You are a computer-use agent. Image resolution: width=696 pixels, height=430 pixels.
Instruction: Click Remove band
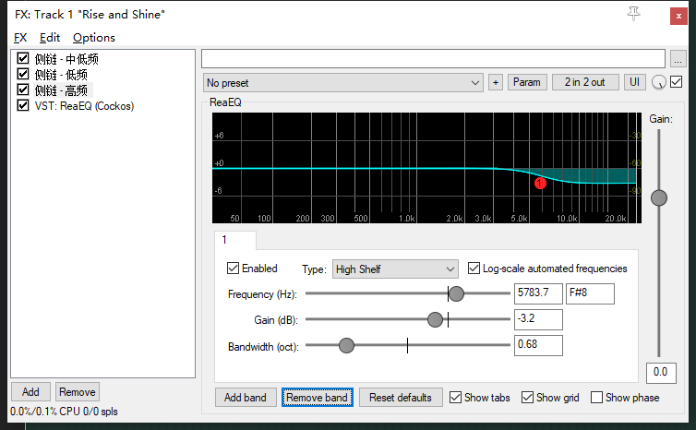tap(317, 397)
